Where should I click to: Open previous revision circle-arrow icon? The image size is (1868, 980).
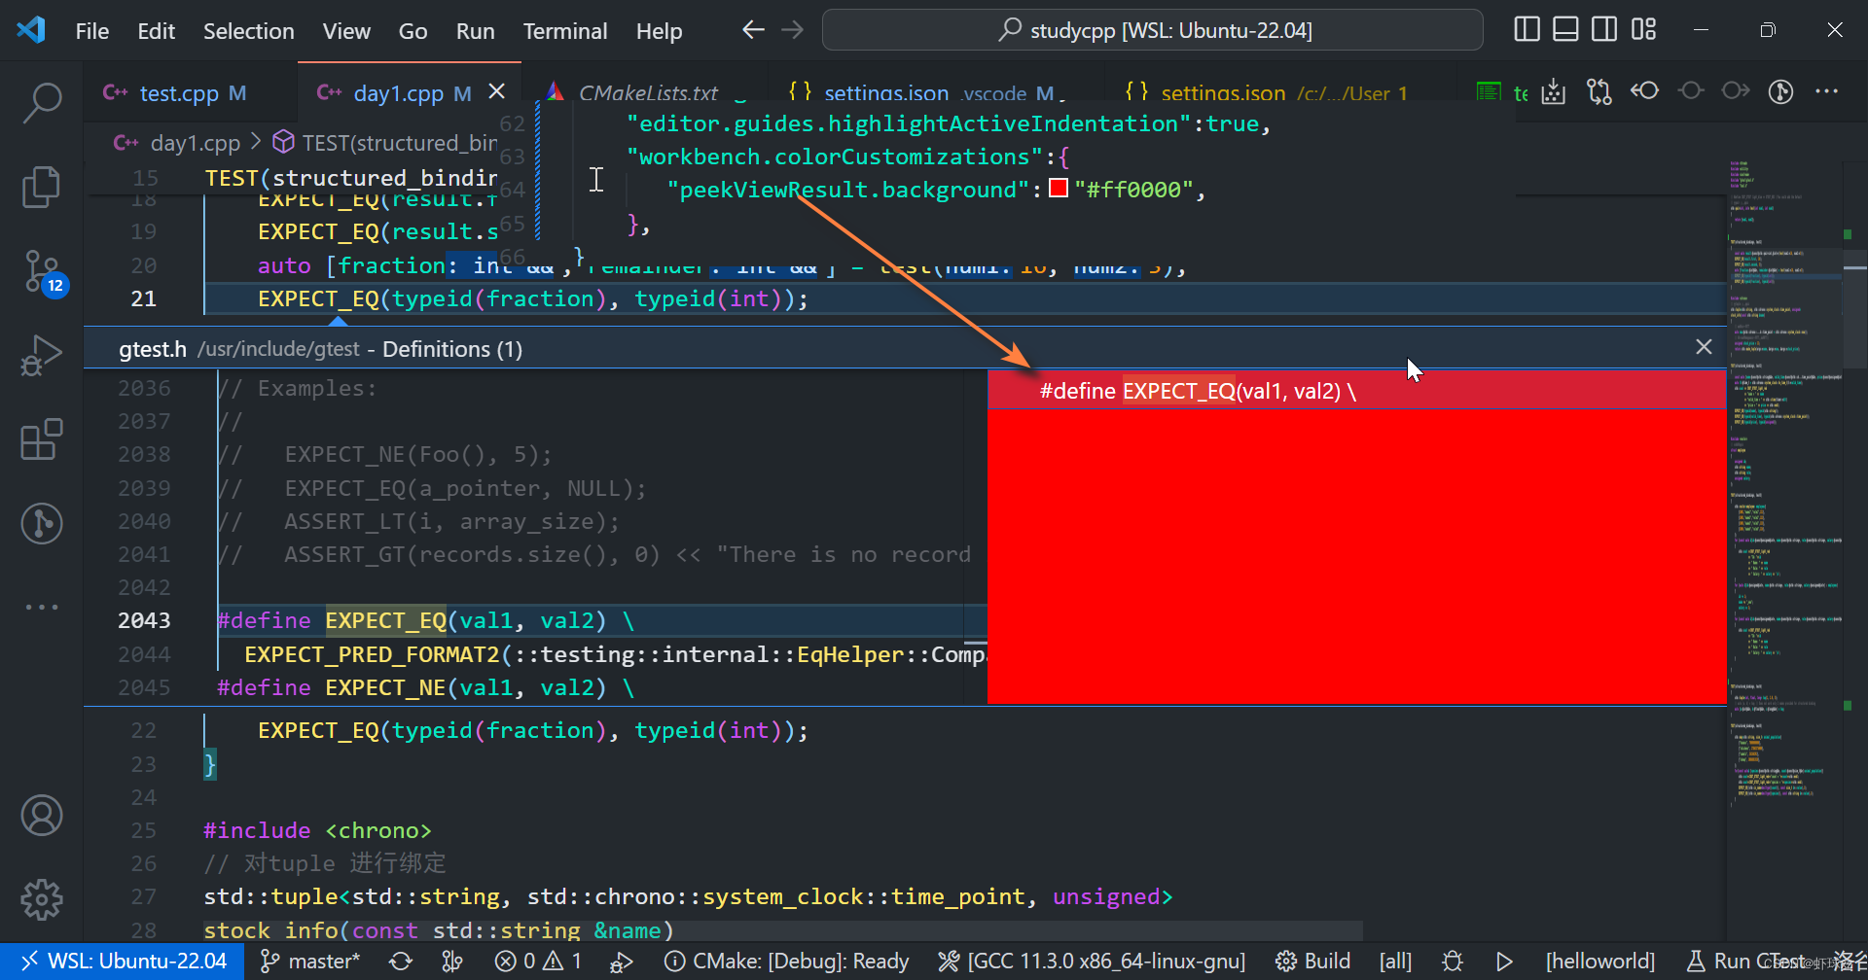(x=1645, y=91)
